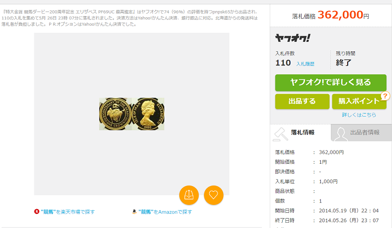The width and height of the screenshot is (392, 228).
Task: Open "競馬"をAmazonで探す link
Action: pos(165,212)
